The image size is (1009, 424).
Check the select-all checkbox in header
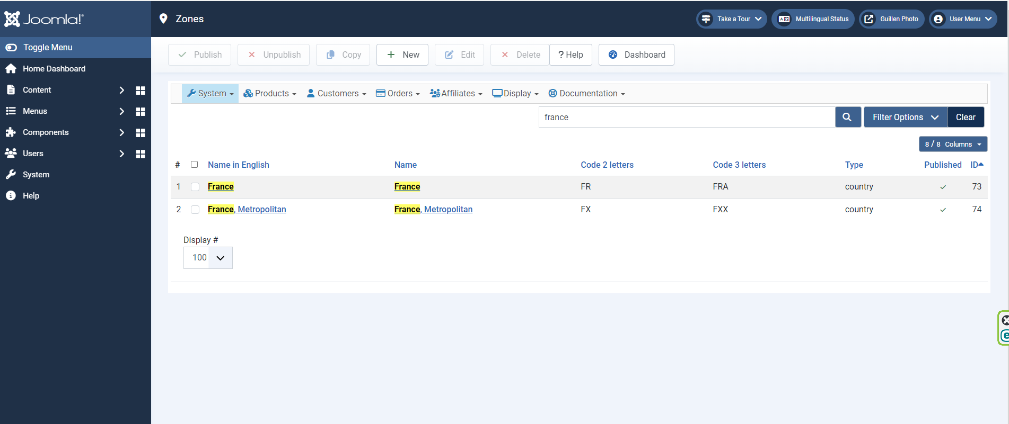(195, 165)
